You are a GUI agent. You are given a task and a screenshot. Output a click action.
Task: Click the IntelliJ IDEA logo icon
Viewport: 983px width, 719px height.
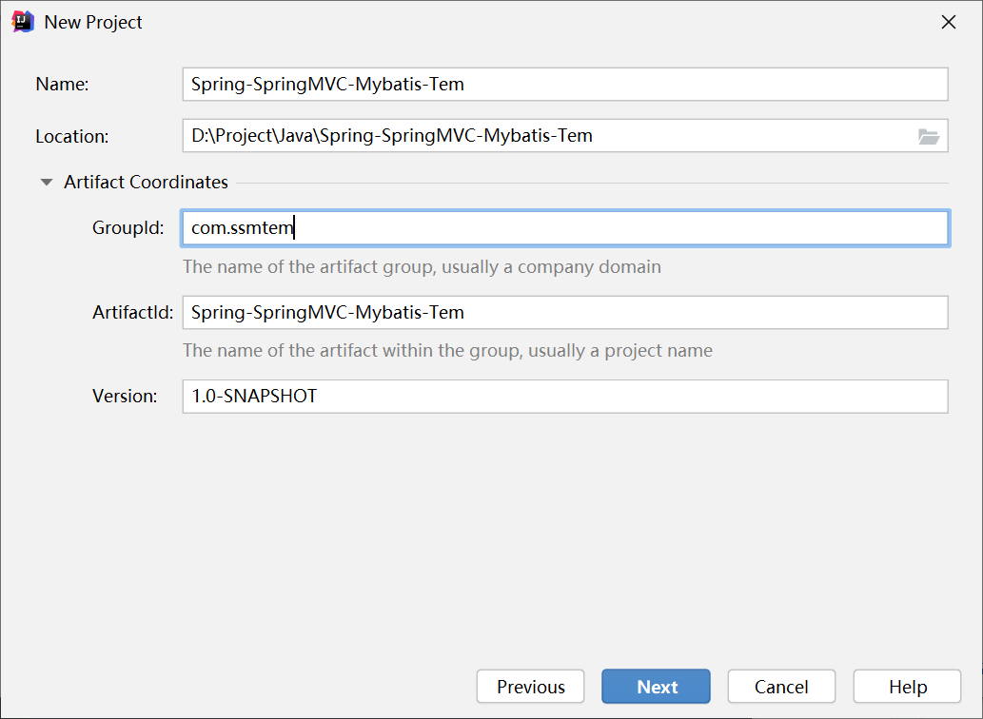point(23,22)
